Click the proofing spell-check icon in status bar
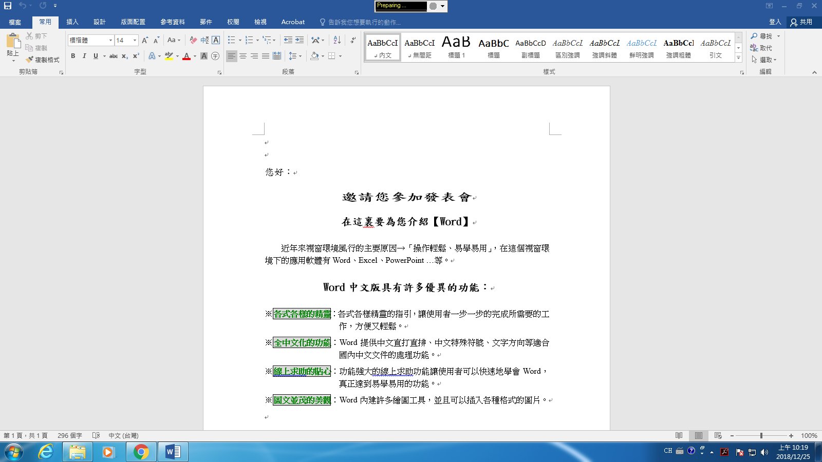 [x=96, y=435]
